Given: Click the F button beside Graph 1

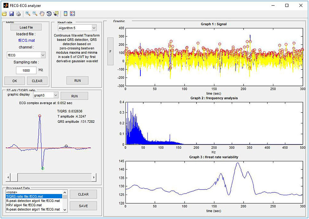Looking at the screenshot, I should pos(110,51).
